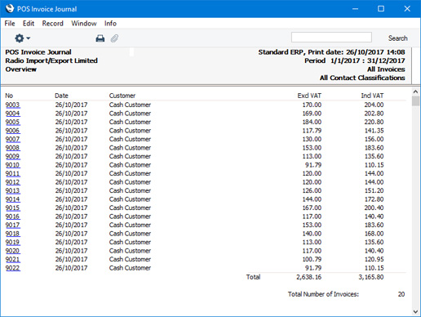Open invoice number 9021
421x317 pixels.
(x=13, y=259)
